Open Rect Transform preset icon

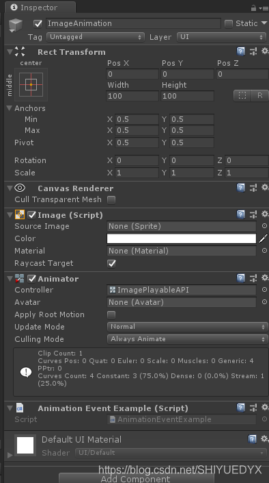(253, 51)
